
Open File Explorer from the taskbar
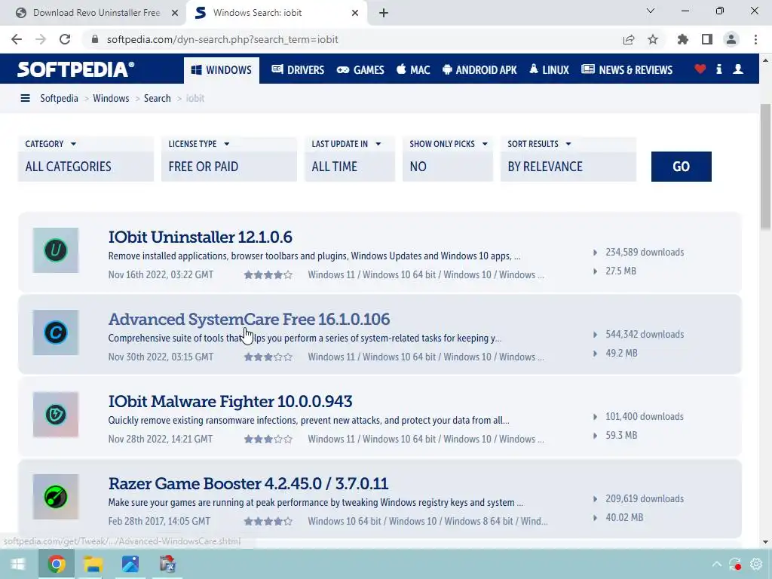coord(93,564)
